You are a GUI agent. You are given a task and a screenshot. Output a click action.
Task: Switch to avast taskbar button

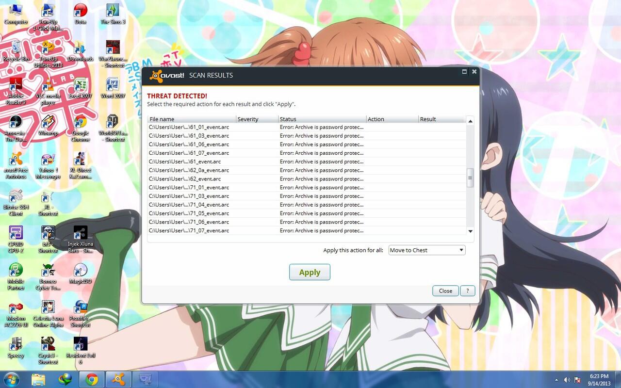tap(118, 379)
